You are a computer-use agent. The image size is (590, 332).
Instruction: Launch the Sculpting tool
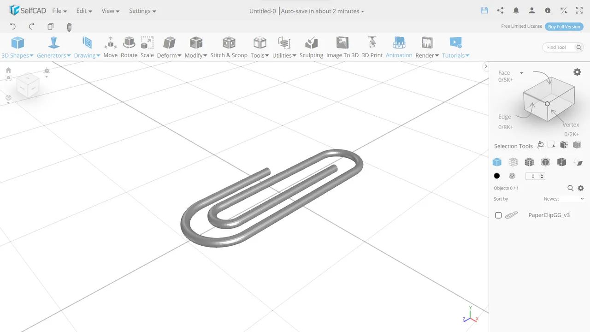pyautogui.click(x=311, y=47)
